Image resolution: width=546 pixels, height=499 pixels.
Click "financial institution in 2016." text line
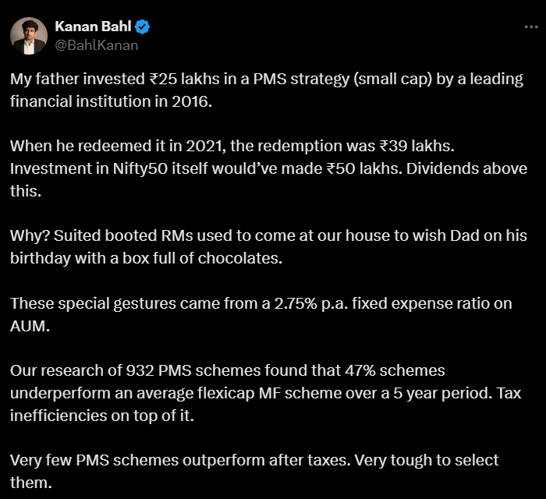(x=111, y=101)
